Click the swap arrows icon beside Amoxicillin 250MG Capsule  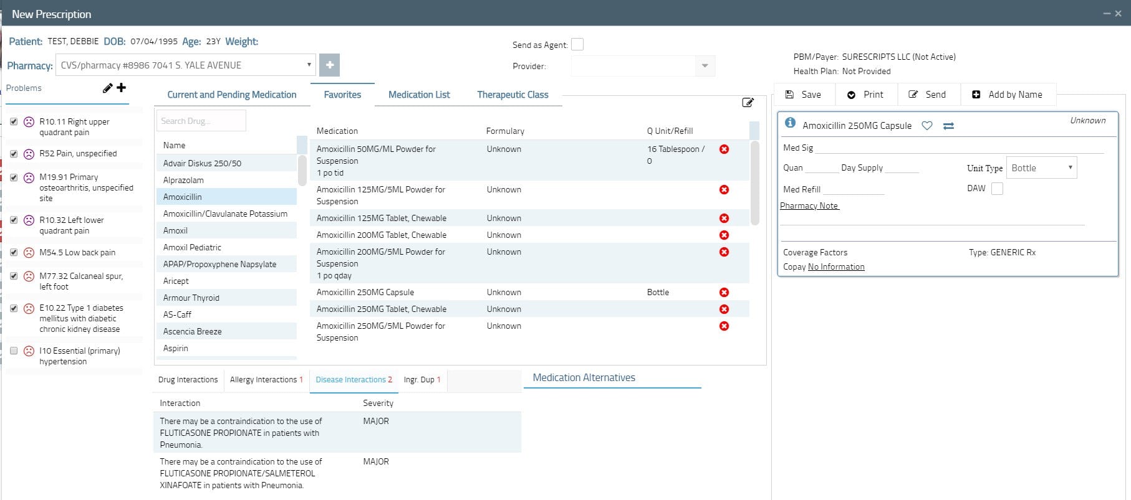(948, 126)
